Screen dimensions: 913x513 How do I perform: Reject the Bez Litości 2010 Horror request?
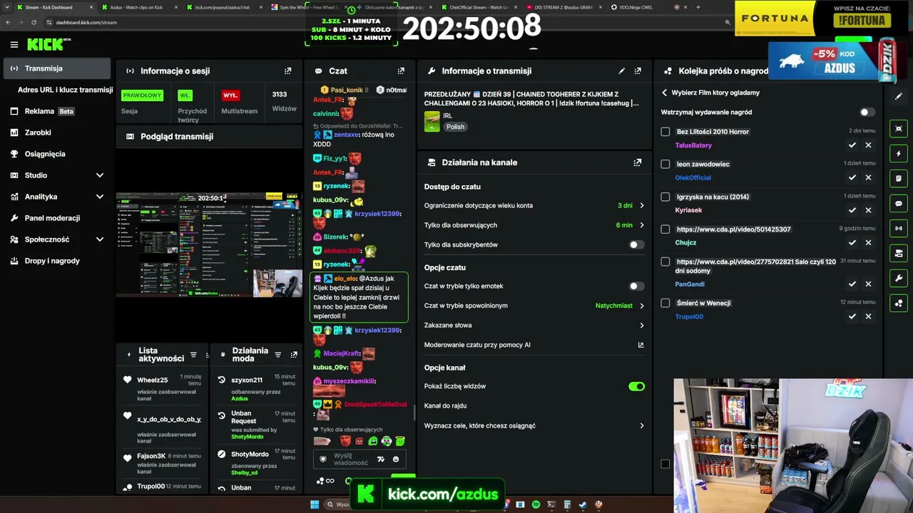(x=868, y=145)
